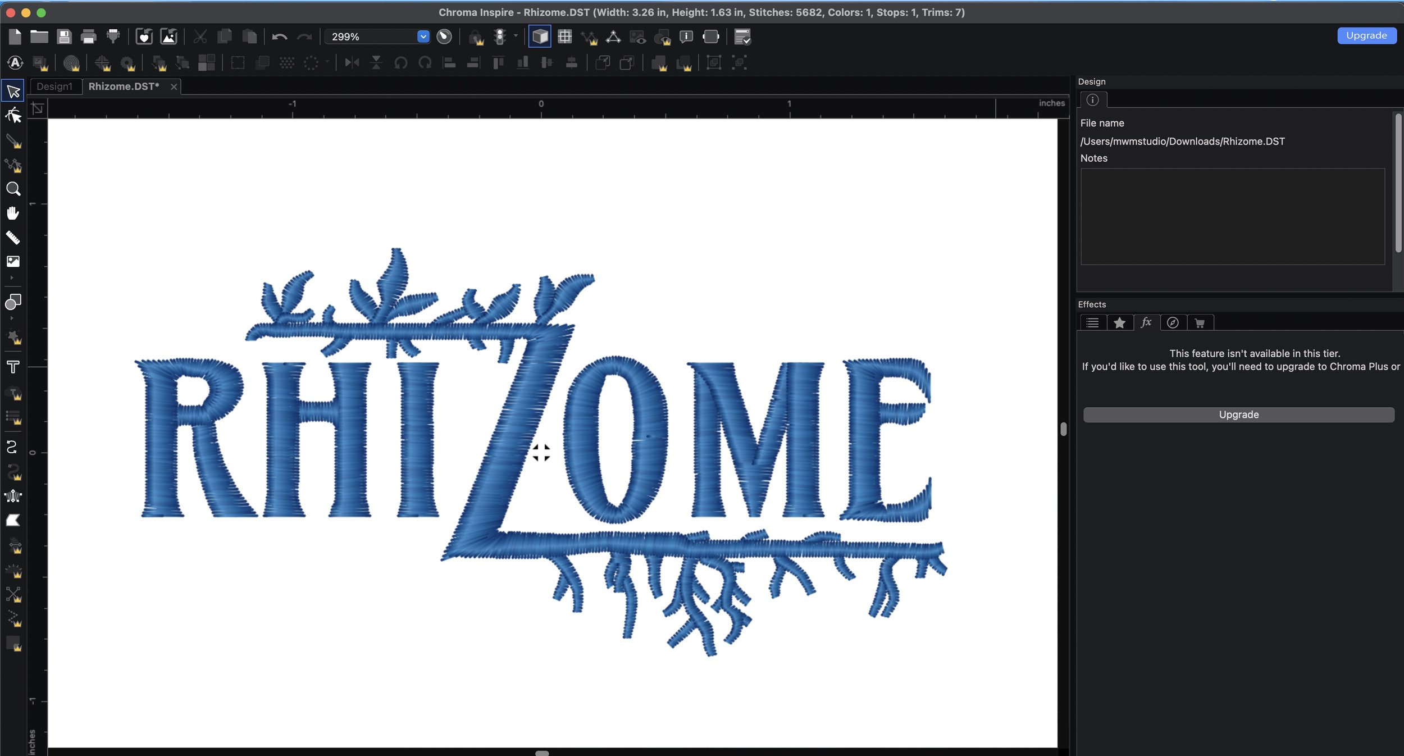Open the Effects list tab
The image size is (1404, 756).
pyautogui.click(x=1092, y=322)
